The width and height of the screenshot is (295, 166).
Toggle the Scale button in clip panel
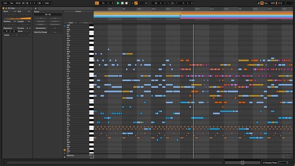[6, 35]
